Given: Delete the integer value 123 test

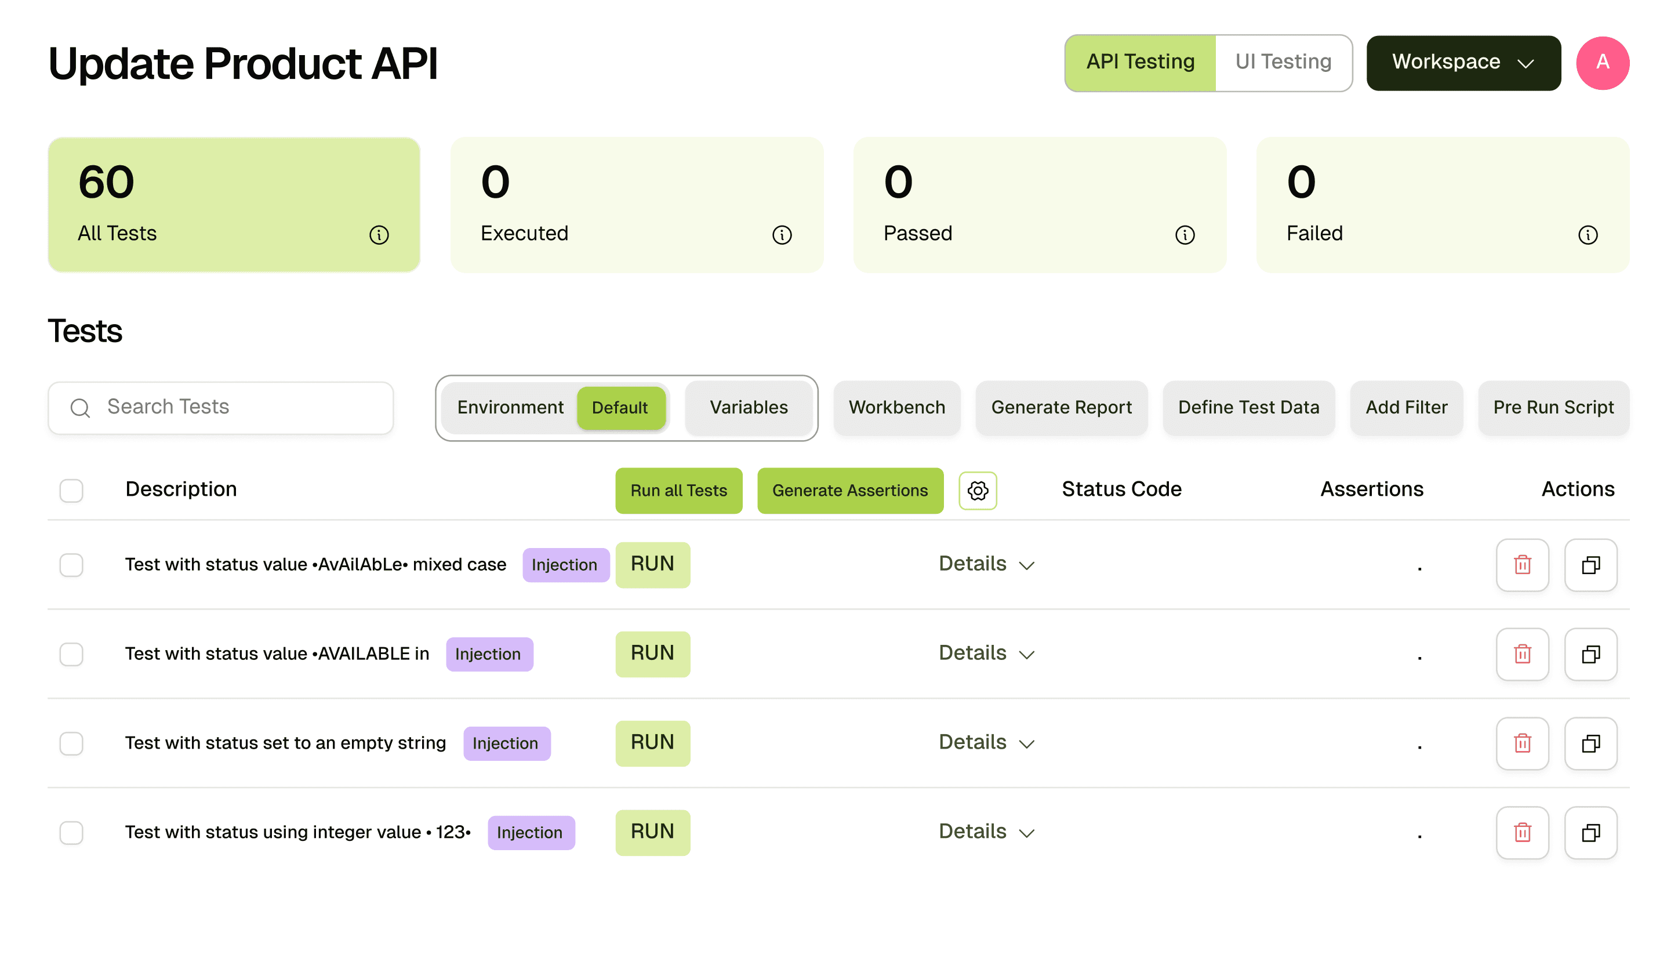Looking at the screenshot, I should 1522,832.
